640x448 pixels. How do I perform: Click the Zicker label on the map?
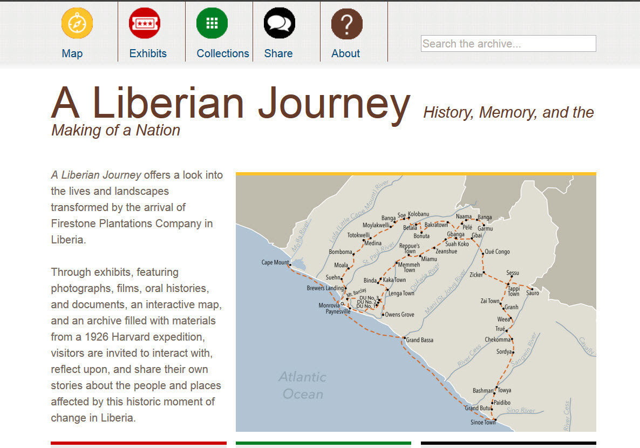pos(476,275)
